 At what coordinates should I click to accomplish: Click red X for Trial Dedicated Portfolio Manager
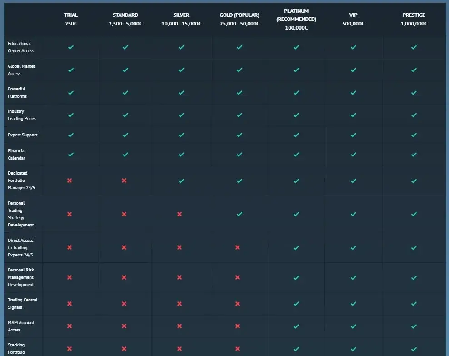click(70, 181)
